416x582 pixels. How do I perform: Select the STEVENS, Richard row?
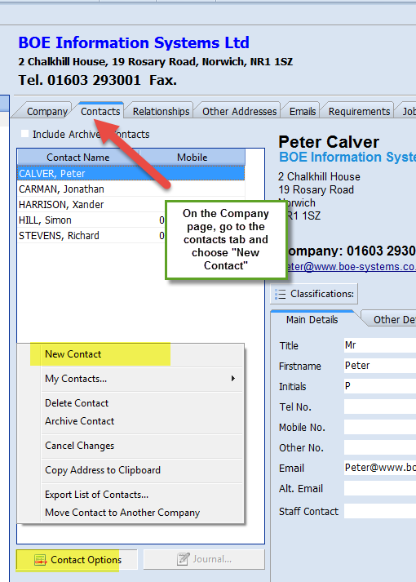point(91,236)
